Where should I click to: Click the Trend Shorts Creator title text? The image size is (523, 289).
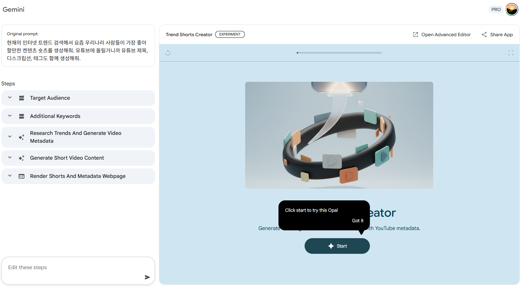coord(189,35)
